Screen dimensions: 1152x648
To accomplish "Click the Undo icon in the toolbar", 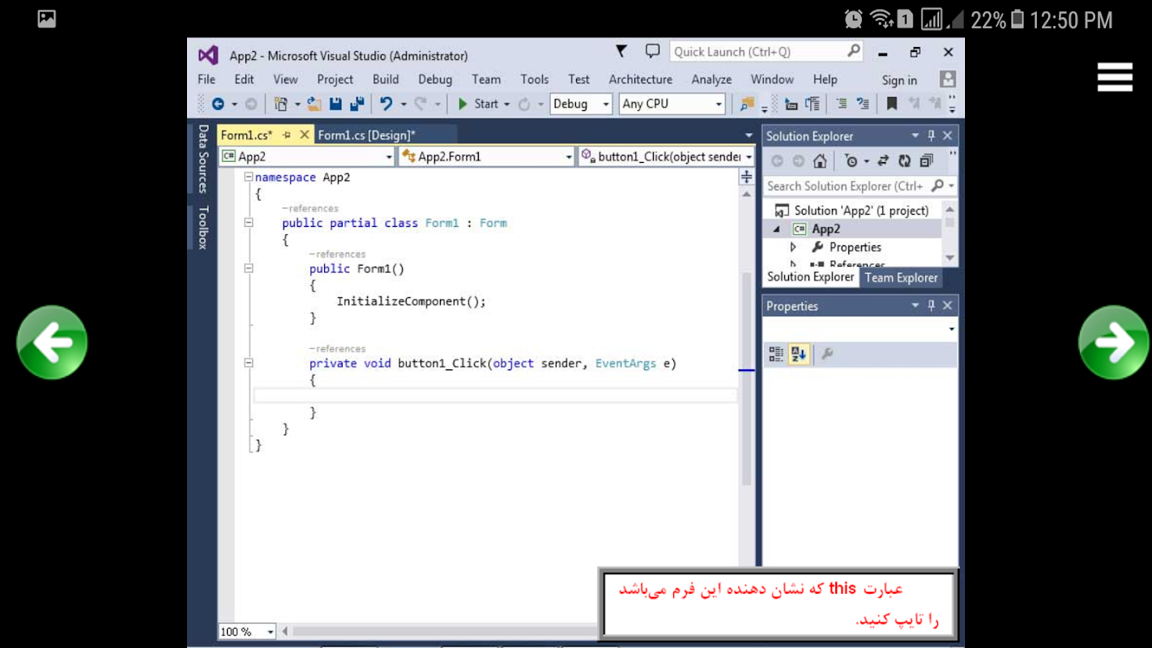I will pyautogui.click(x=386, y=104).
